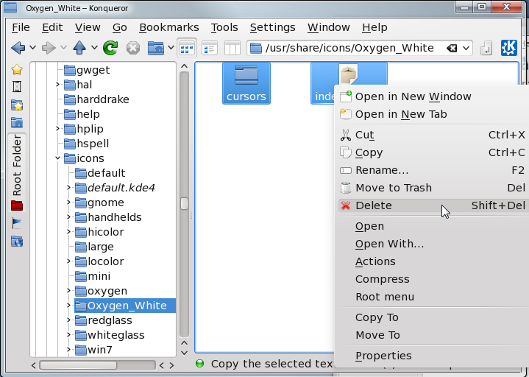Image resolution: width=529 pixels, height=377 pixels.
Task: Select Copy To in context menu
Action: (x=433, y=317)
